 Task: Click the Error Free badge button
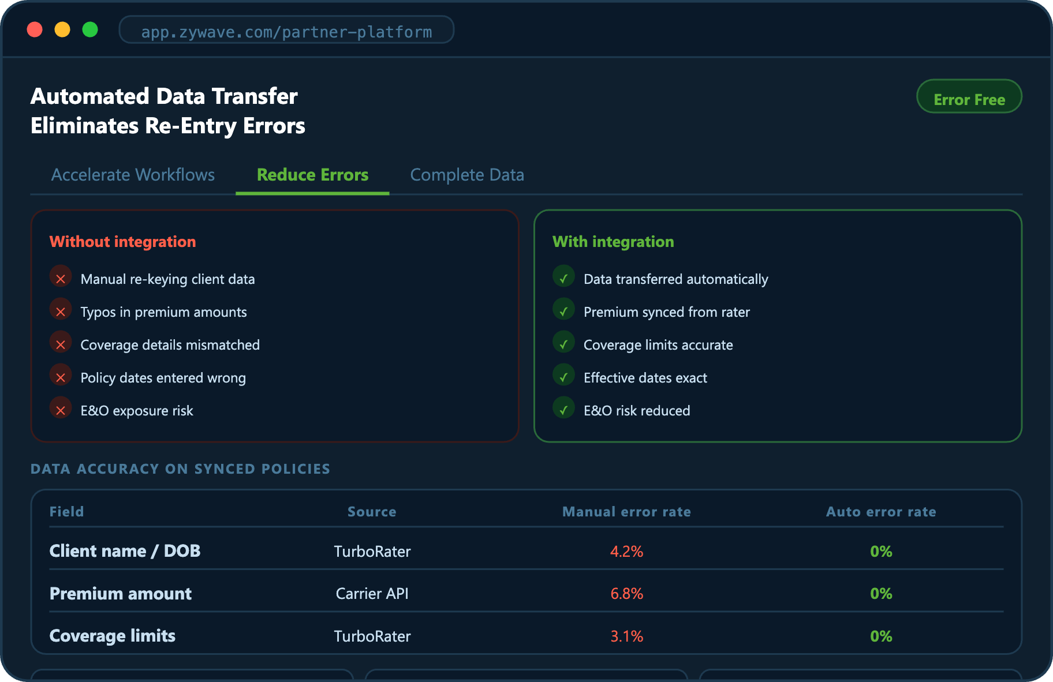pyautogui.click(x=969, y=99)
